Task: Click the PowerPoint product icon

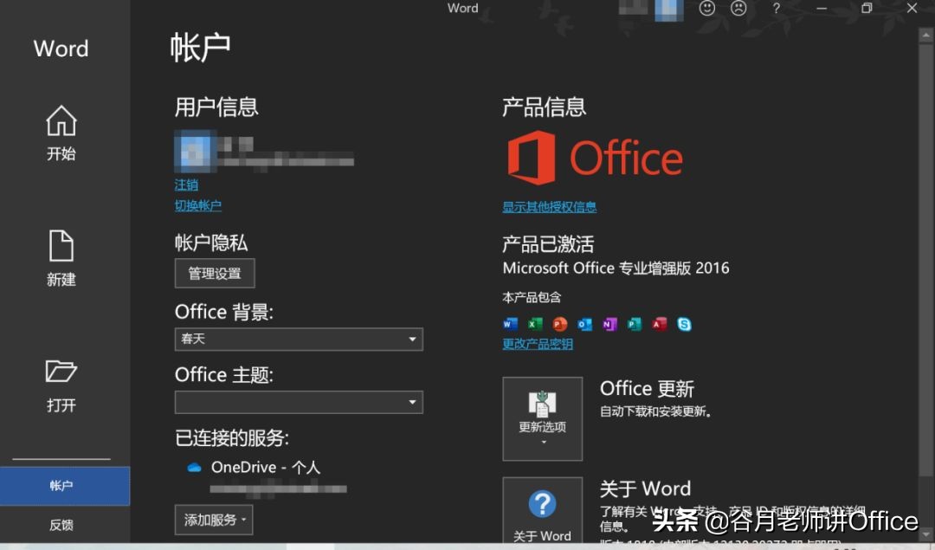Action: coord(559,324)
